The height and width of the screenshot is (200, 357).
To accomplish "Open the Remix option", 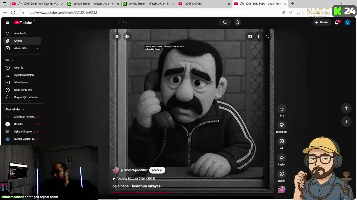I will (282, 174).
